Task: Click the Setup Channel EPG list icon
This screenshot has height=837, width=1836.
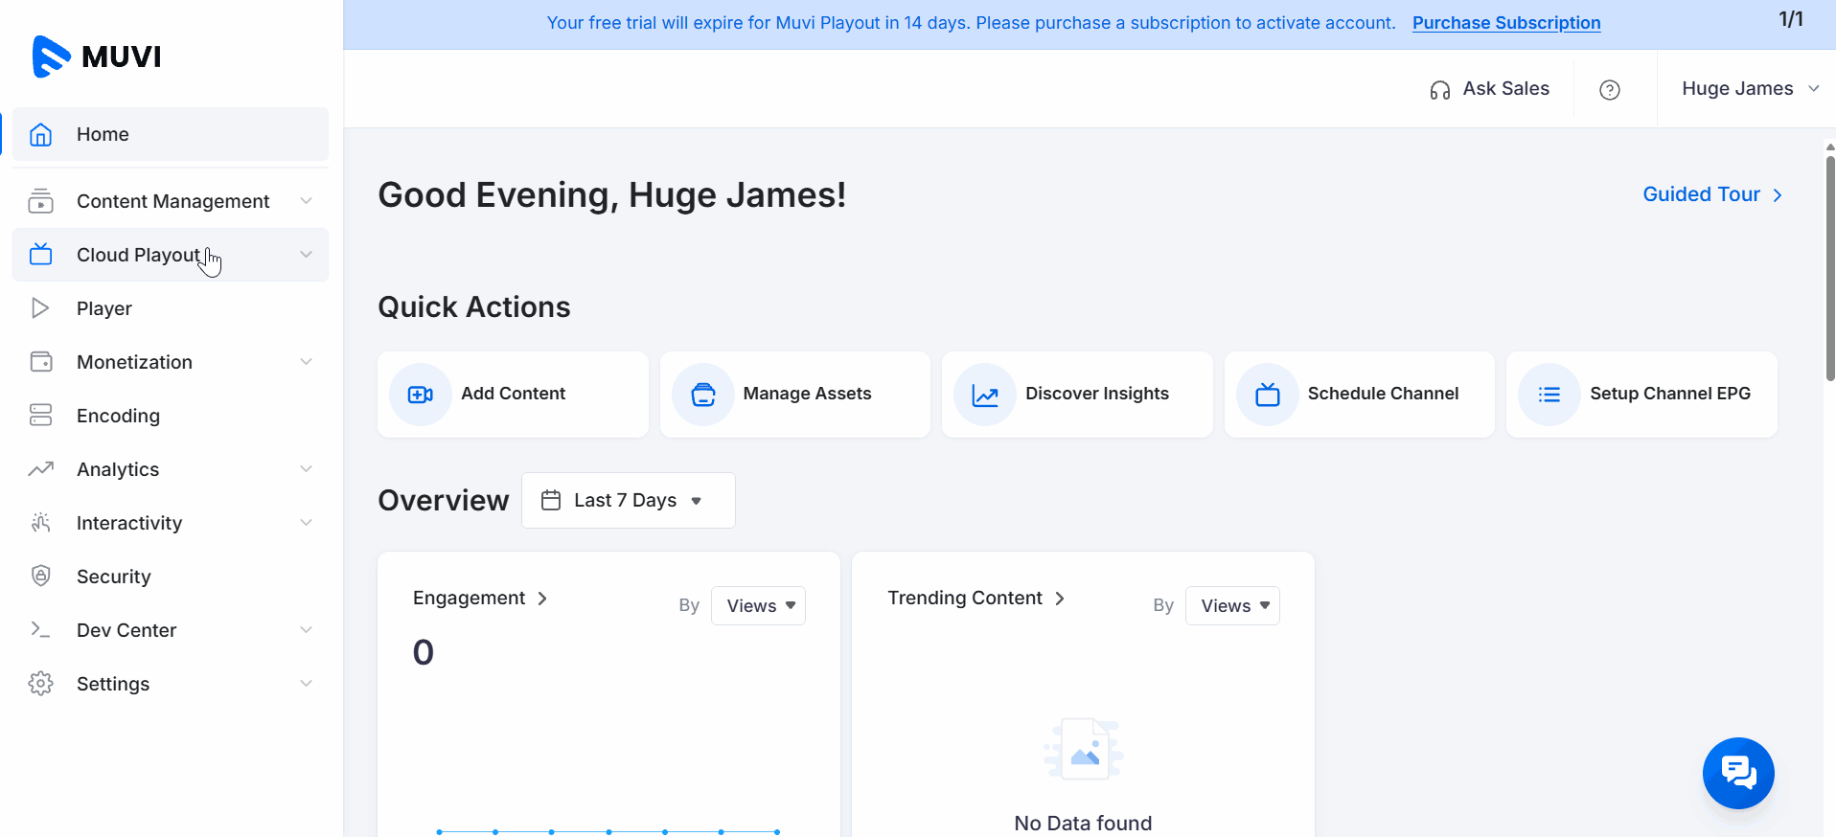Action: click(x=1549, y=395)
